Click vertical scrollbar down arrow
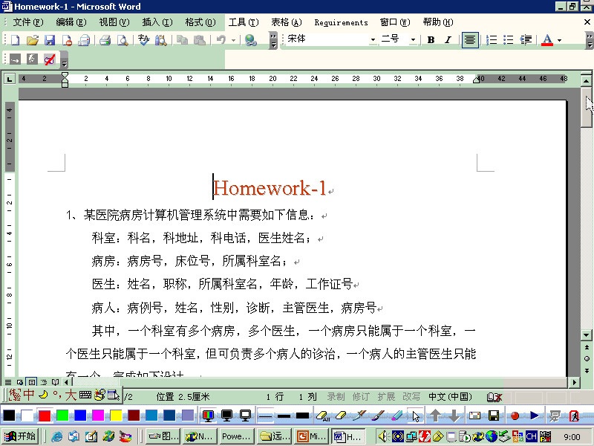 pos(587,335)
